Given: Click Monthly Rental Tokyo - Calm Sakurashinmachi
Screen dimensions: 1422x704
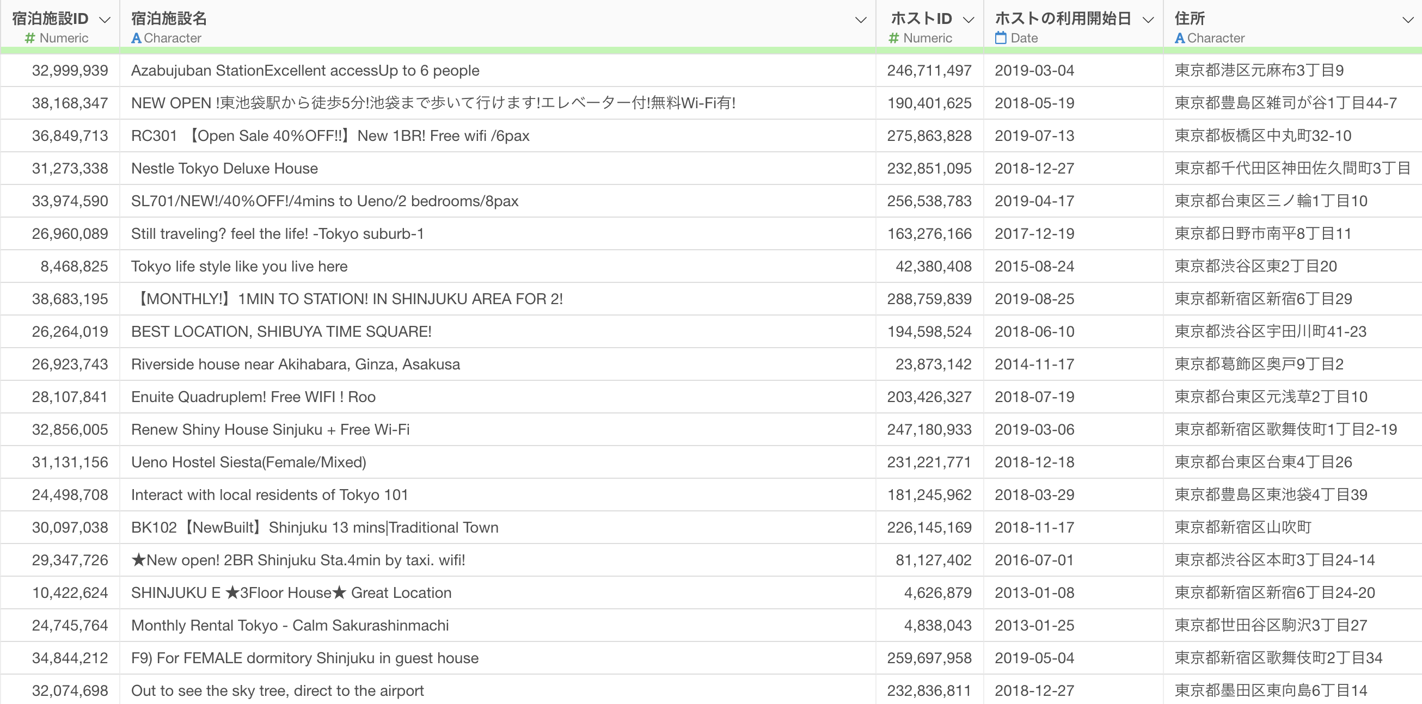Looking at the screenshot, I should [290, 625].
